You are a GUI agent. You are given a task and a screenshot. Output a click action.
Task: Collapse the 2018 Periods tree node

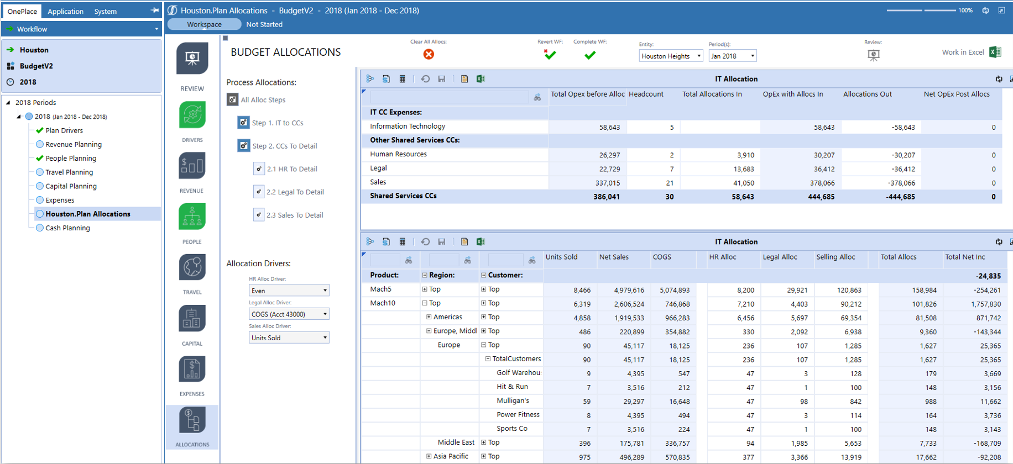click(8, 103)
